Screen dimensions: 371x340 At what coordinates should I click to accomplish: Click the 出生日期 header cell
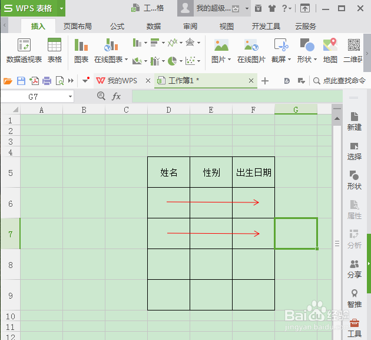tap(254, 172)
